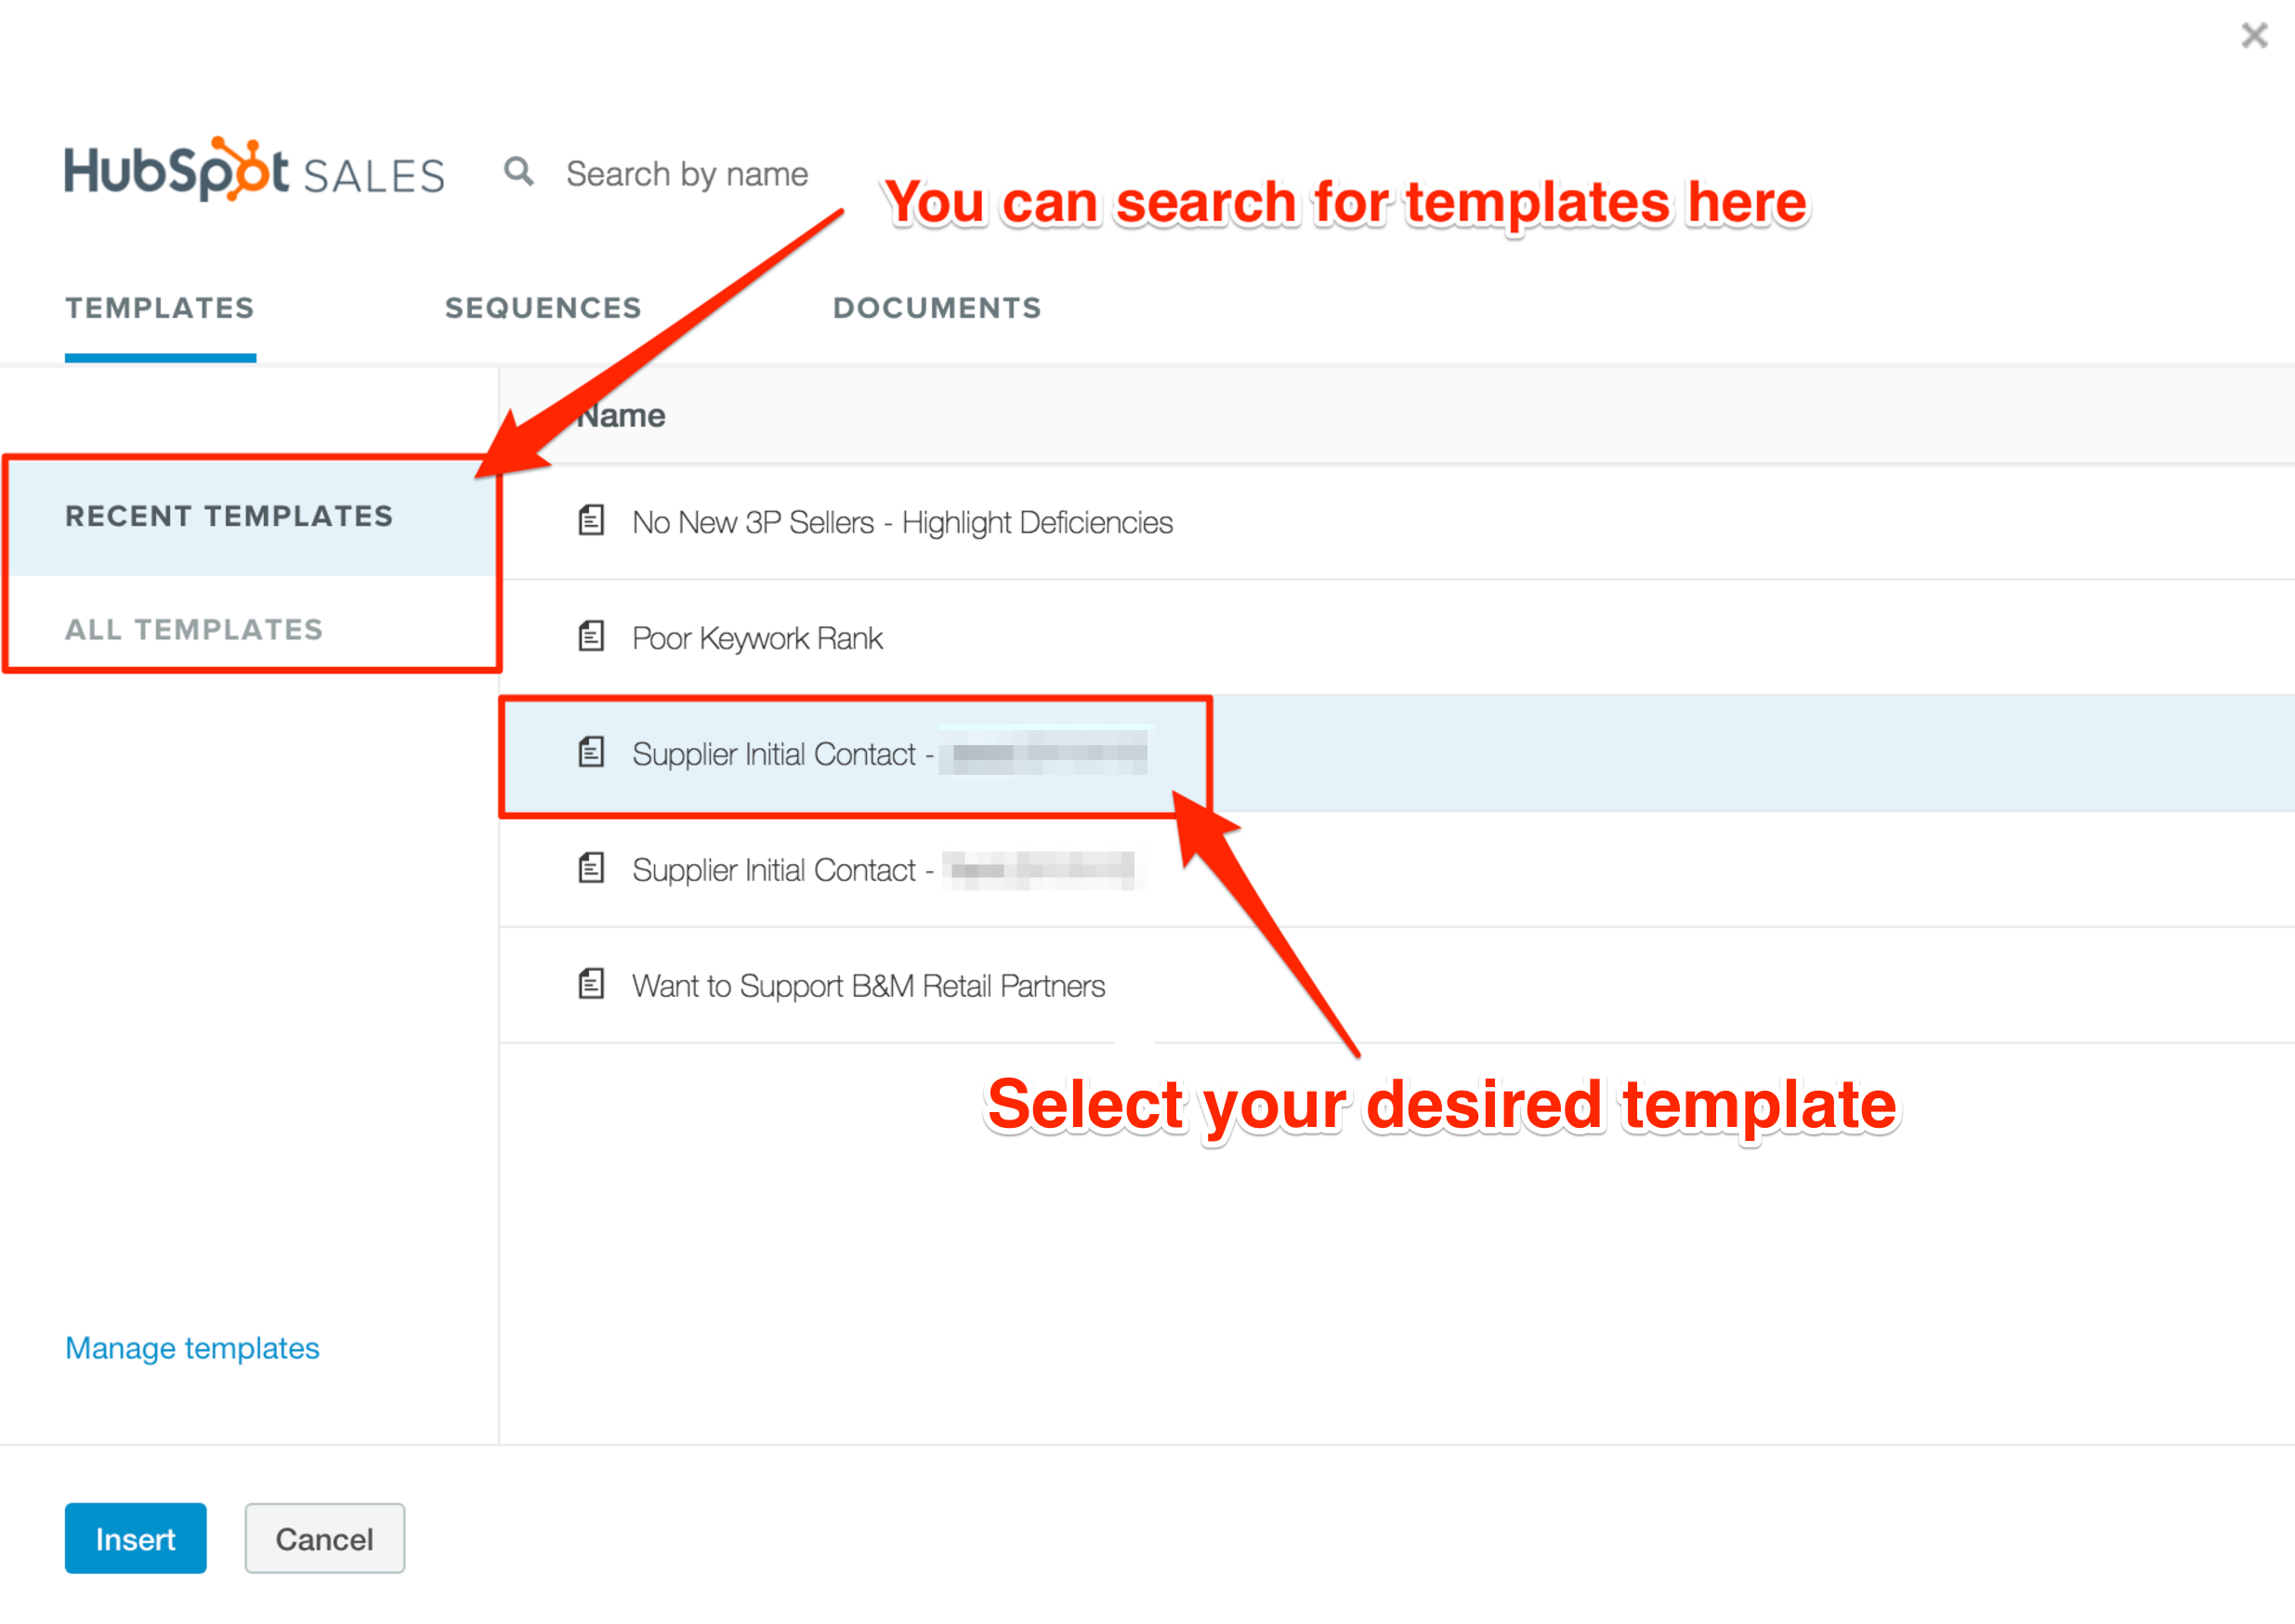The image size is (2295, 1624).
Task: Click the document icon beside No New 3P Sellers
Action: [591, 520]
